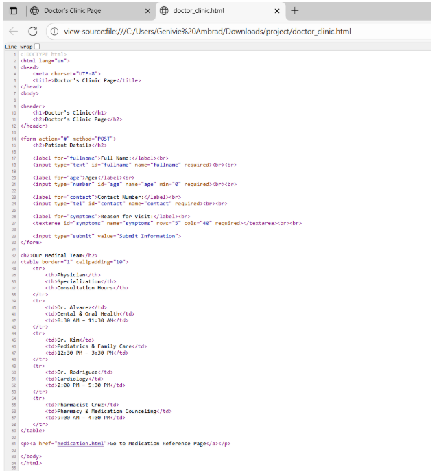Click "Go to Medication Reference Page" text
The image size is (439, 476).
point(158,444)
